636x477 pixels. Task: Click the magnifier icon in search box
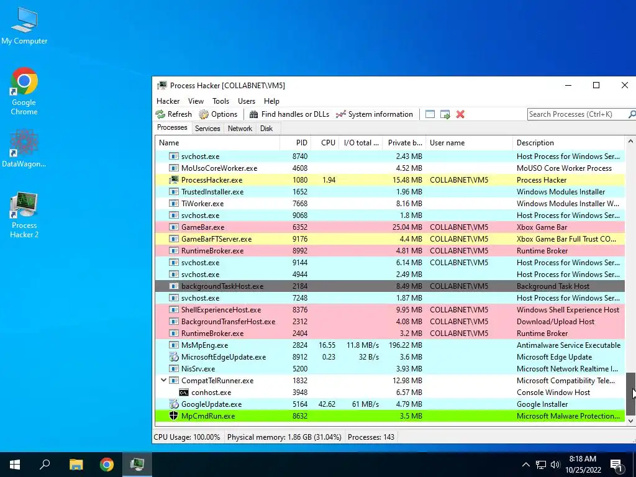tap(632, 114)
